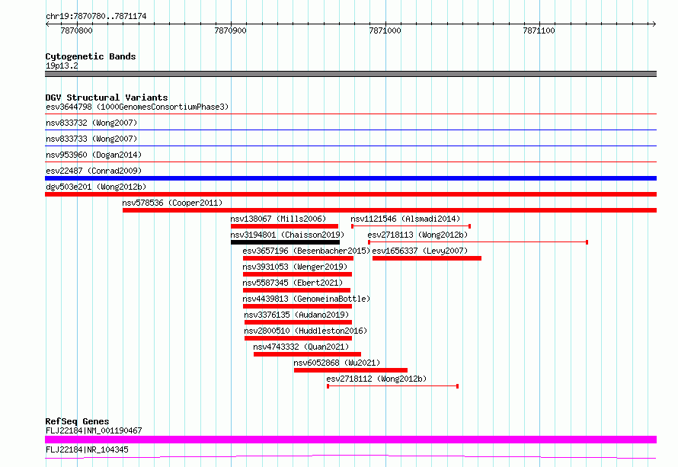
Task: Click the esv3644798 (1000GenomesConsortiumPhase3) variant label
Action: [137, 107]
